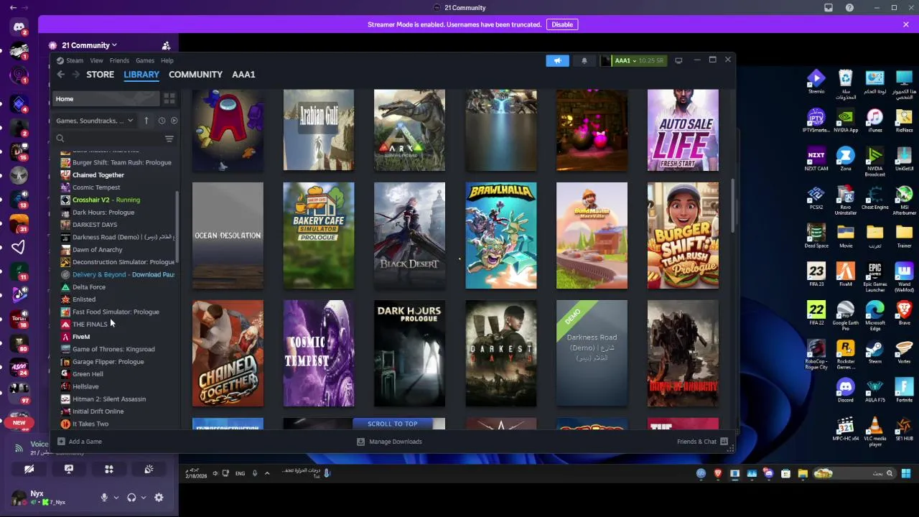Share your screen in Discord voice panel
This screenshot has width=919, height=517.
[69, 469]
